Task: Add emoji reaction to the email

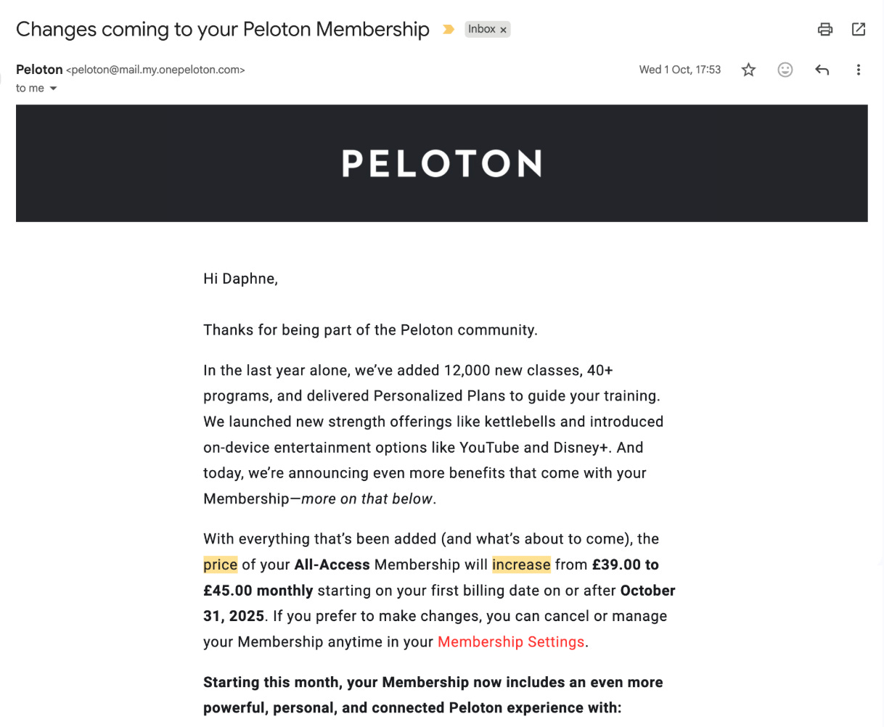Action: 785,70
